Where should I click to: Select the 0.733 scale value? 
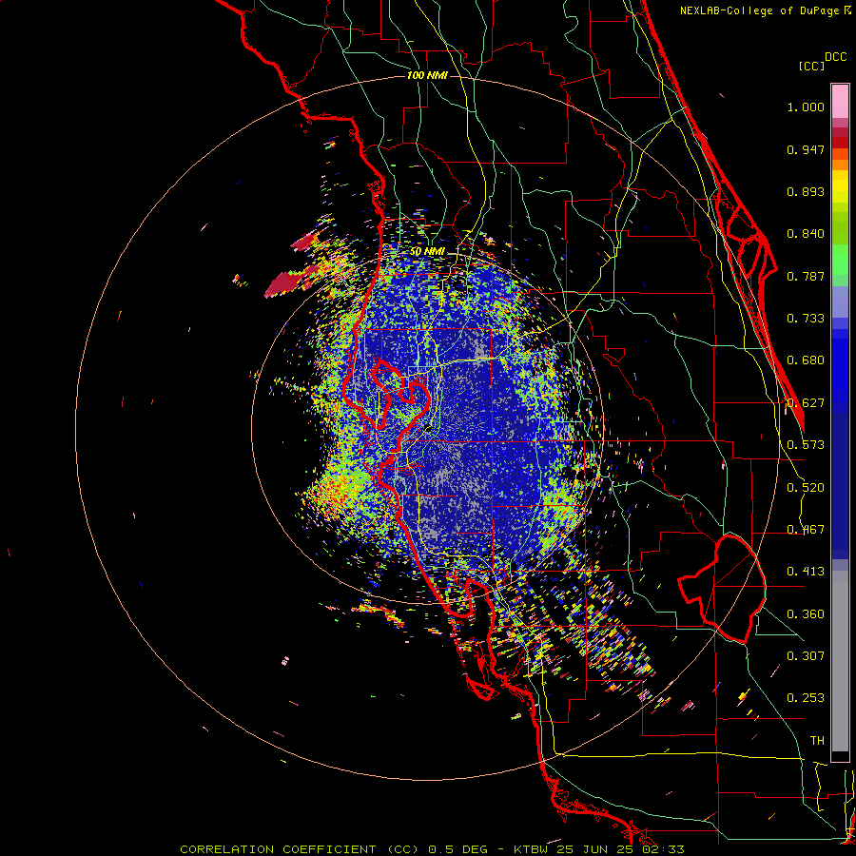pos(806,319)
